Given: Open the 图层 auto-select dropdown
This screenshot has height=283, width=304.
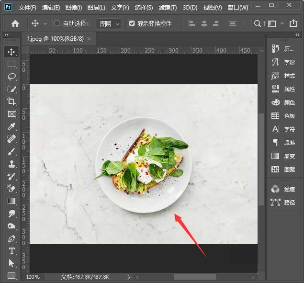Looking at the screenshot, I should (x=109, y=23).
